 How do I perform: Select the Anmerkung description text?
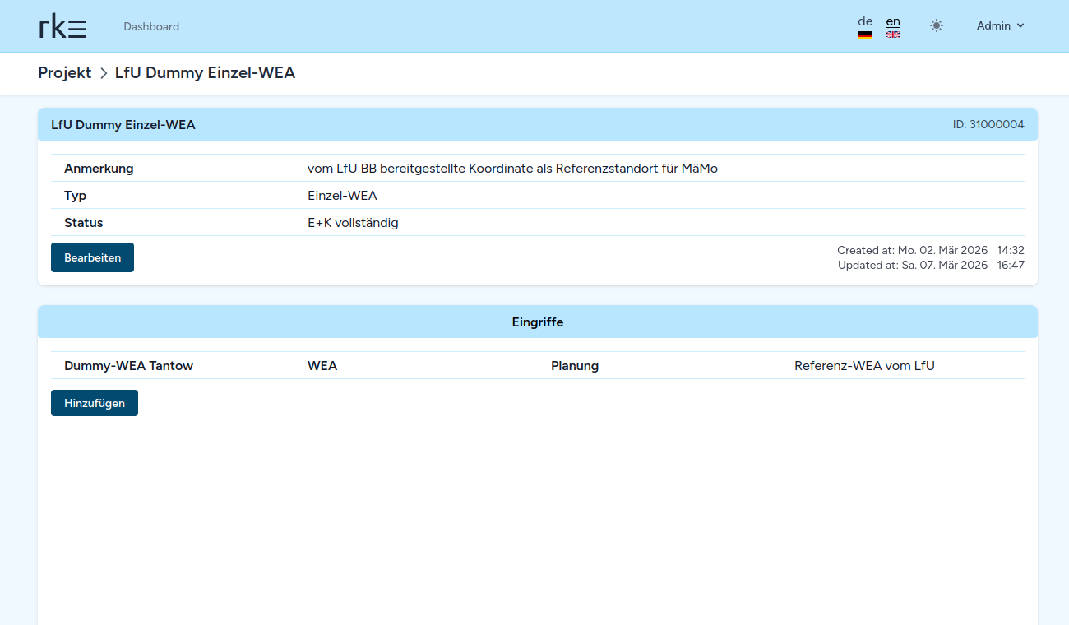tap(512, 169)
